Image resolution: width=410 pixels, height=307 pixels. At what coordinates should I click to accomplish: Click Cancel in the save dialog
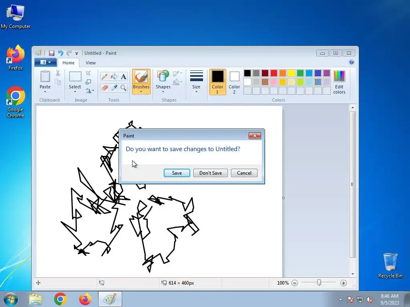(x=244, y=173)
